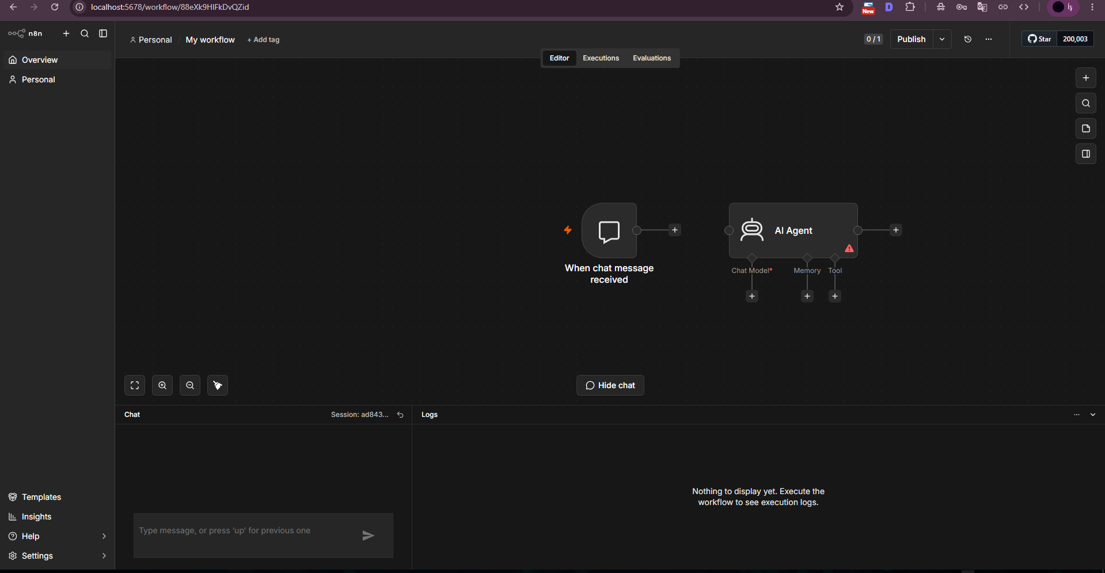The width and height of the screenshot is (1105, 573).
Task: Add a Chat Model sub-node
Action: [x=752, y=296]
